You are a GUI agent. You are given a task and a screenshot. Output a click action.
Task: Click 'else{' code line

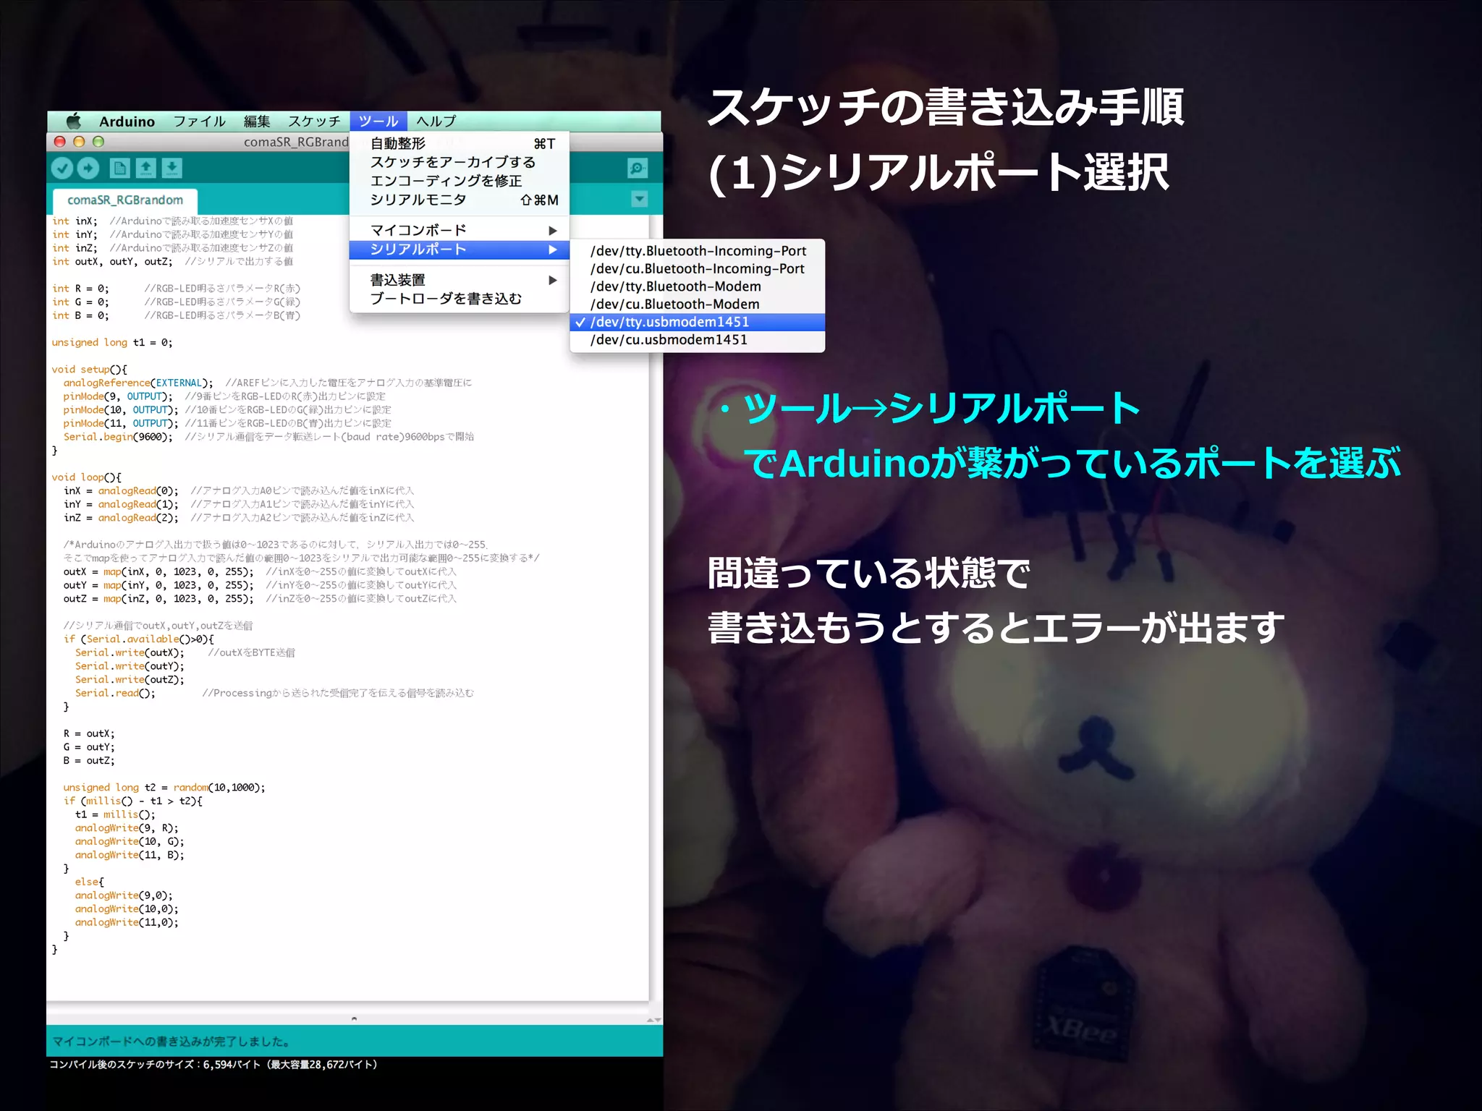coord(89,882)
